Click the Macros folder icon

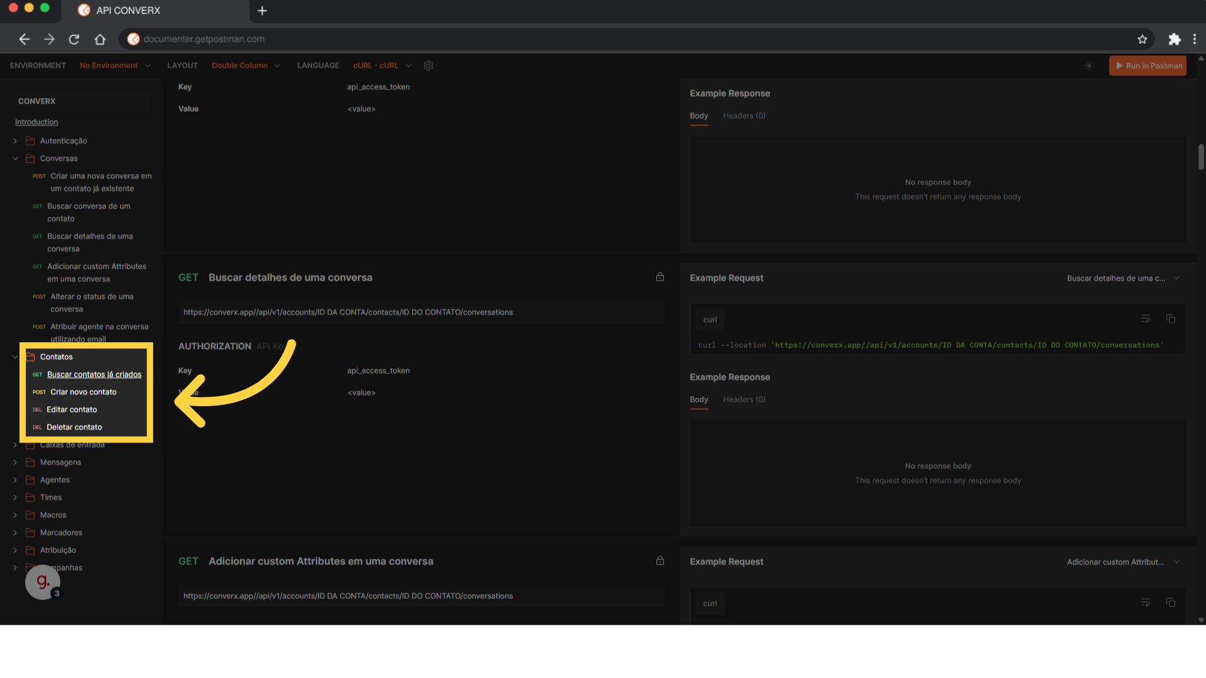(30, 515)
